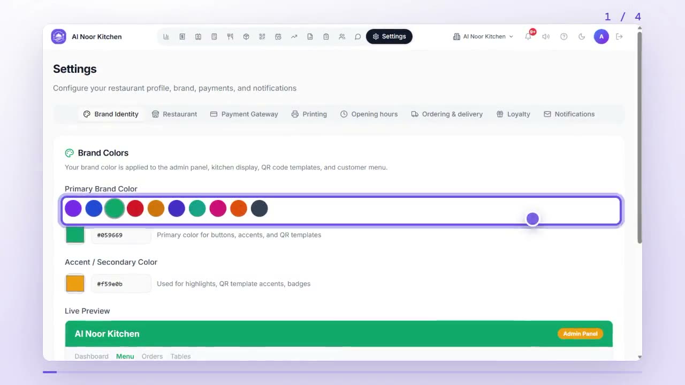Viewport: 685px width, 385px height.
Task: Click the ID badge icon in navbar
Action: tap(198, 37)
